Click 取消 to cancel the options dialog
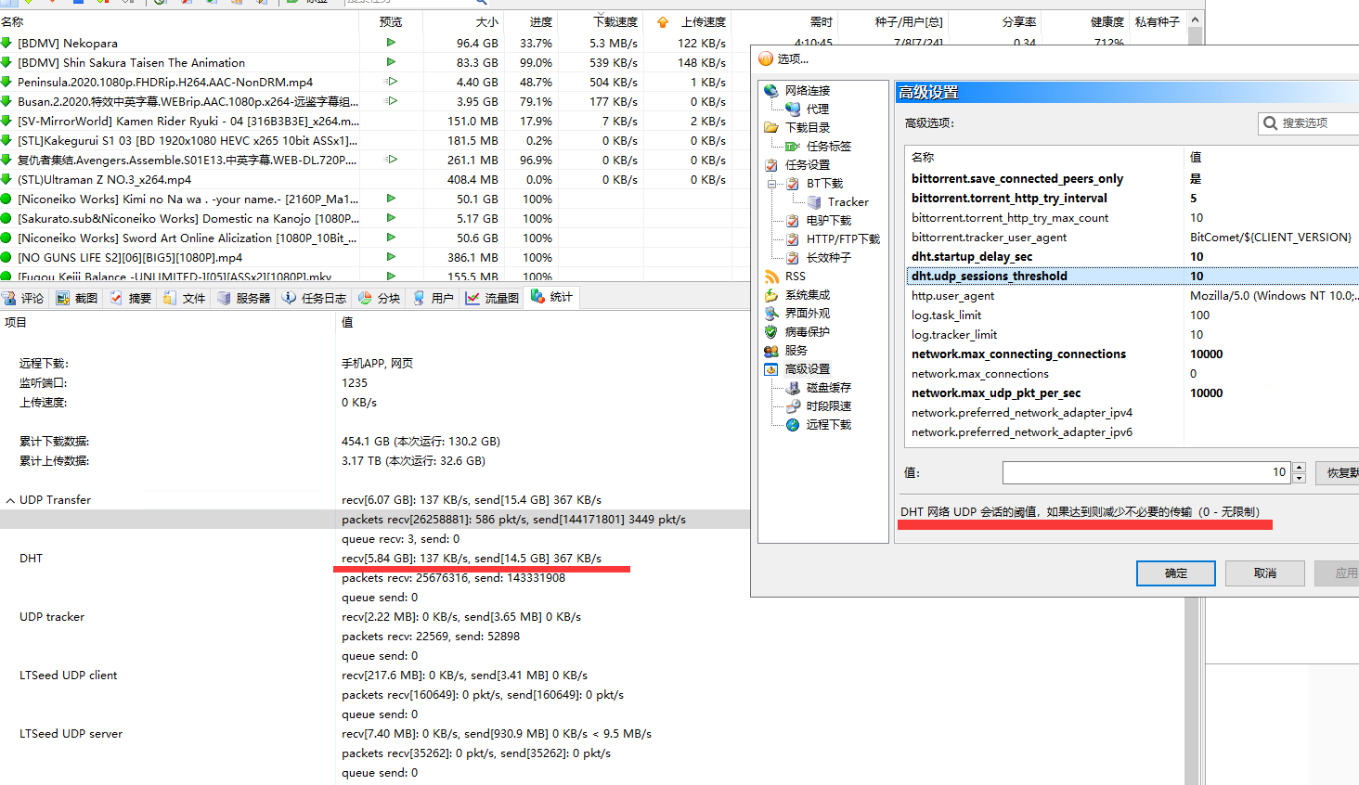This screenshot has width=1359, height=785. click(x=1264, y=573)
